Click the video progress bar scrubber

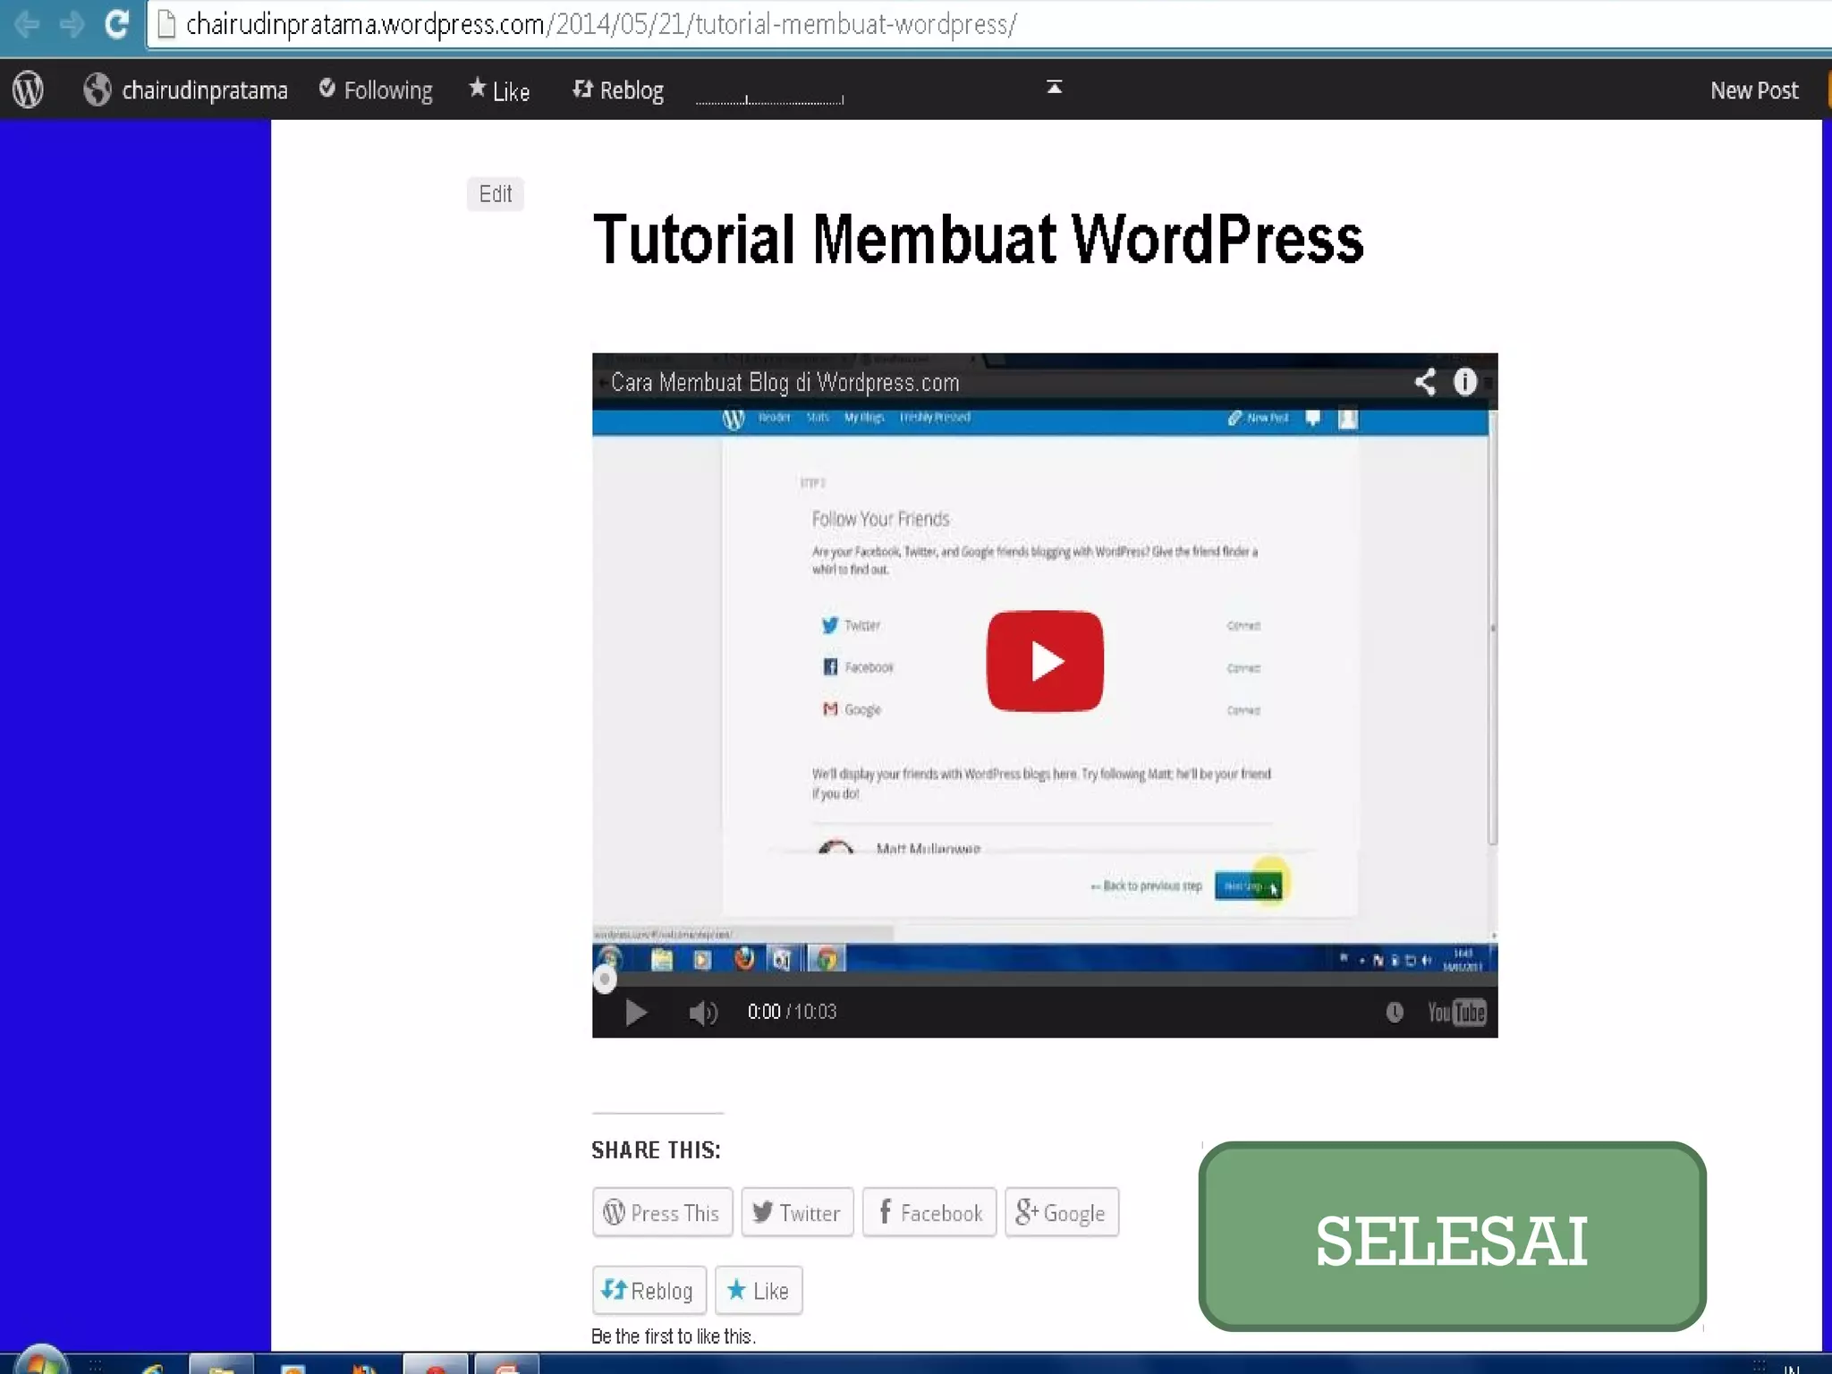coord(606,980)
